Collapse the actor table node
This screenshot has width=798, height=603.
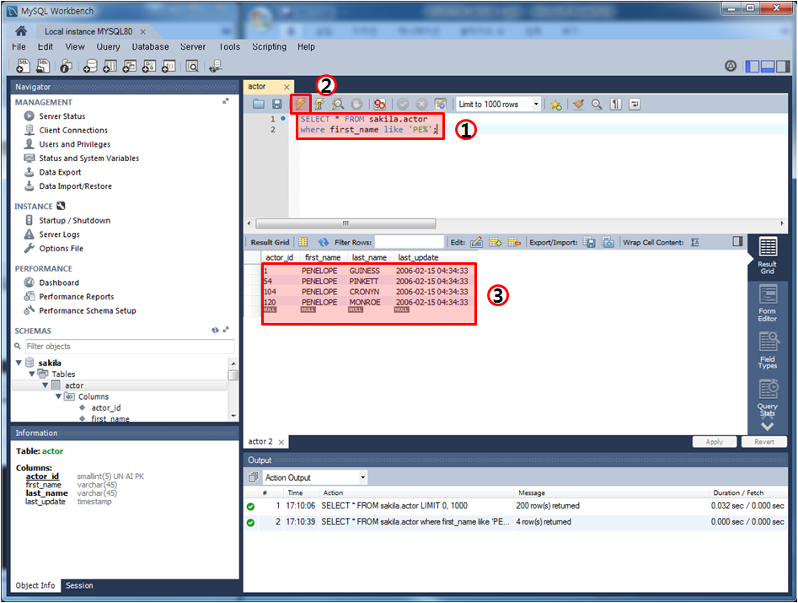46,385
